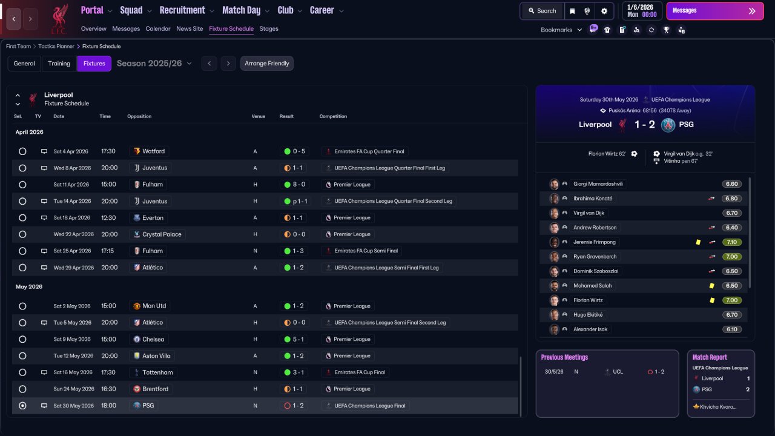The image size is (775, 436).
Task: Click the fixture list vertical scrollbar
Action: pos(520,385)
